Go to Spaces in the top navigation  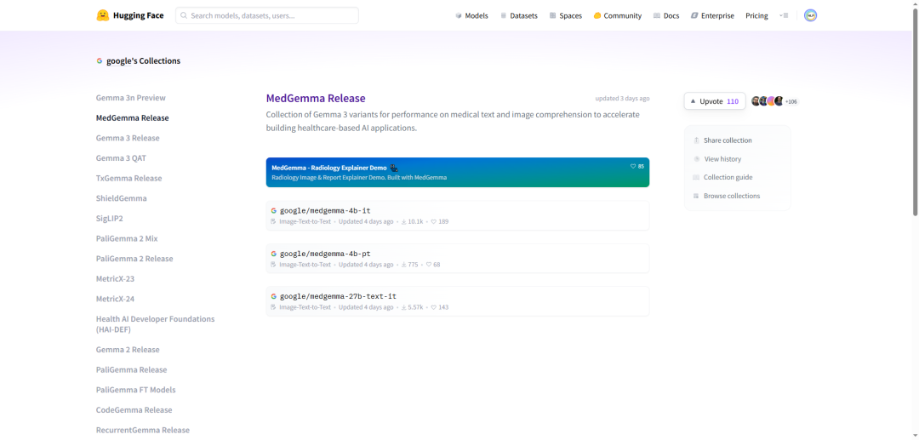[566, 16]
